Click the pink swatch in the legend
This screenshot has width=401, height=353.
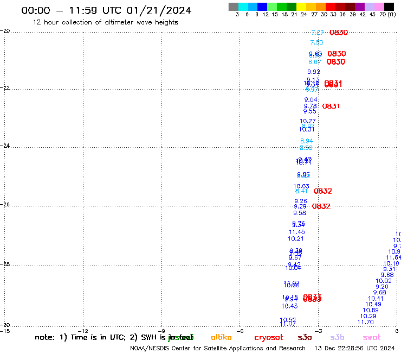pos(379,7)
